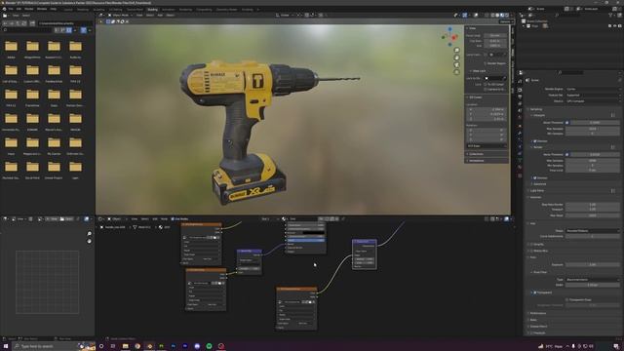
Task: Switch to the Layout workspace tab
Action: [x=68, y=9]
